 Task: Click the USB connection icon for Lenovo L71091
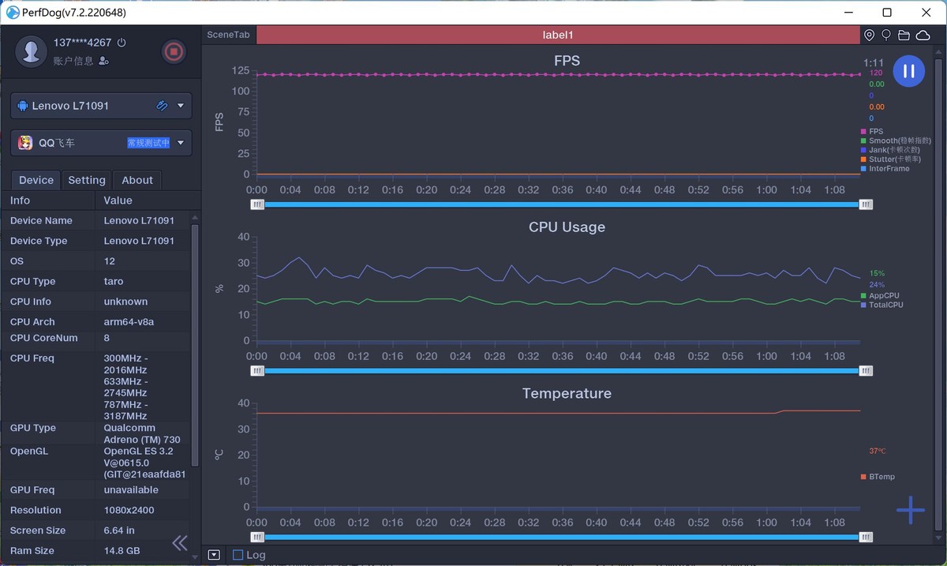(162, 106)
